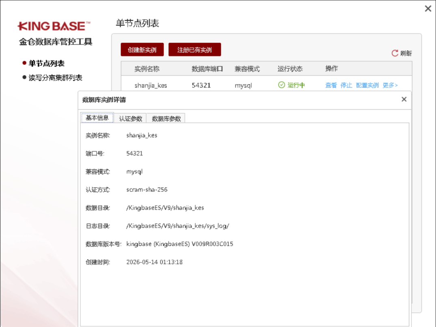Image resolution: width=436 pixels, height=327 pixels.
Task: Click mysql cell in the instance table
Action: (243, 86)
